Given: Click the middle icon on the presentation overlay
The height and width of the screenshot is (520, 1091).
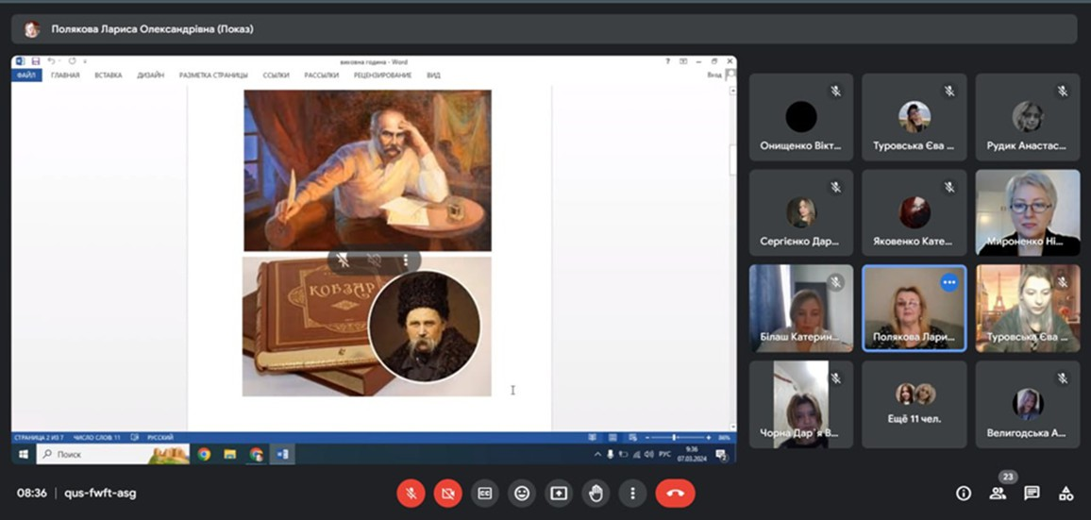Looking at the screenshot, I should (x=375, y=260).
